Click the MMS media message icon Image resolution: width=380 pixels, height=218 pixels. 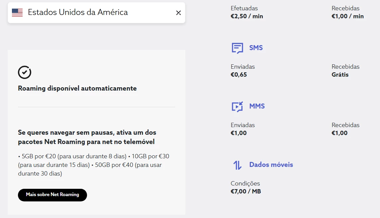(x=237, y=107)
